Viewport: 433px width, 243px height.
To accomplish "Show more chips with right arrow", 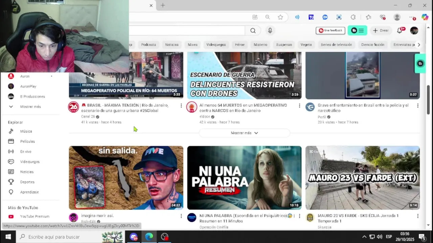I will (419, 45).
